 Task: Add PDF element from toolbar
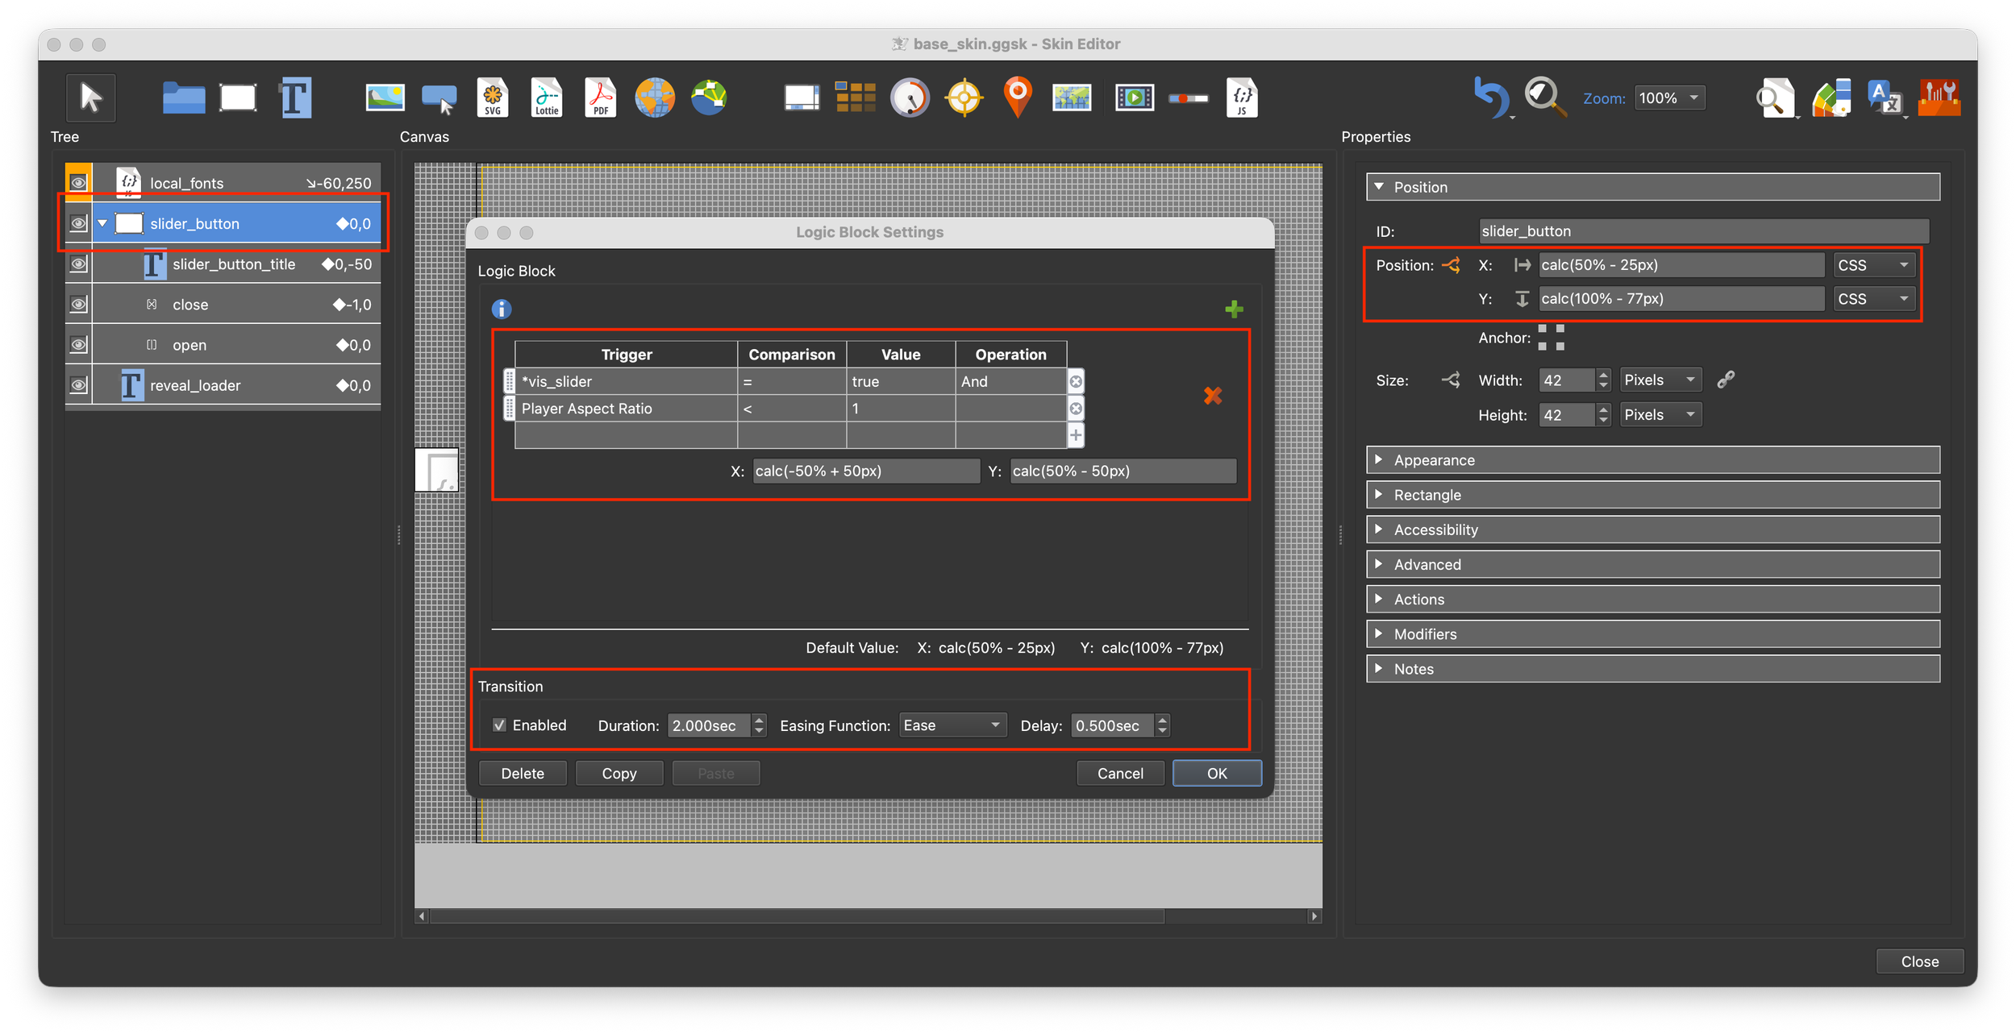coord(600,98)
